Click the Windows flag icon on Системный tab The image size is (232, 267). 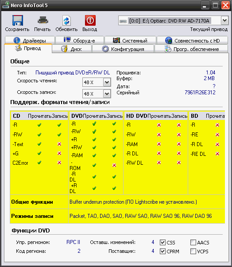pos(116,40)
